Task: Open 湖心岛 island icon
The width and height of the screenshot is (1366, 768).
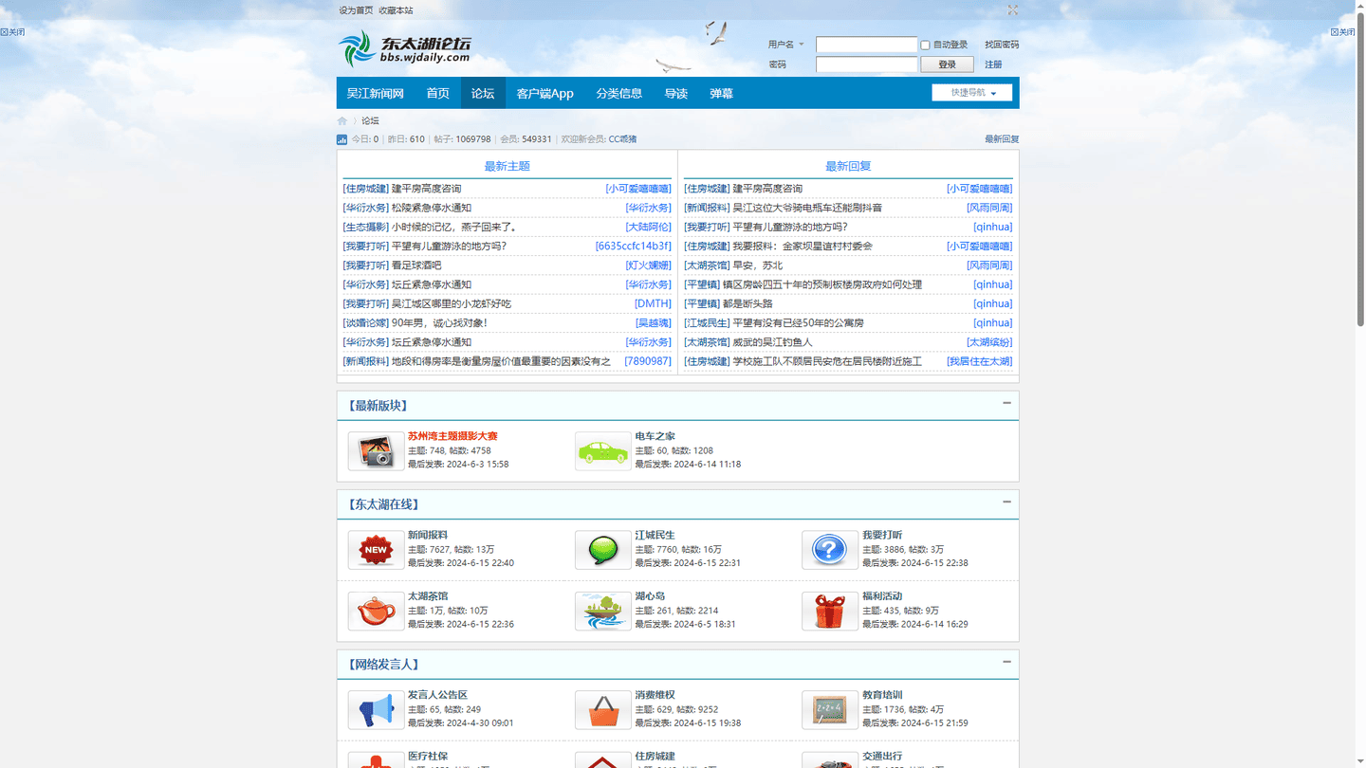Action: click(602, 612)
